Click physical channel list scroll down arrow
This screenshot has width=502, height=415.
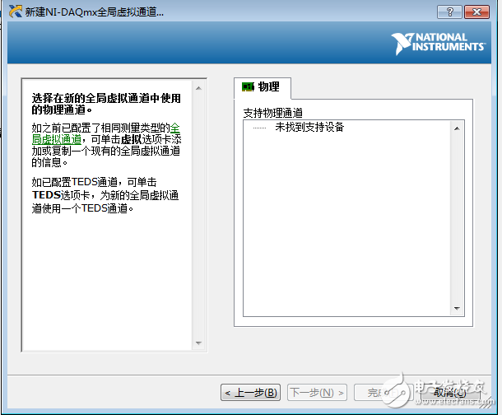coord(457,308)
